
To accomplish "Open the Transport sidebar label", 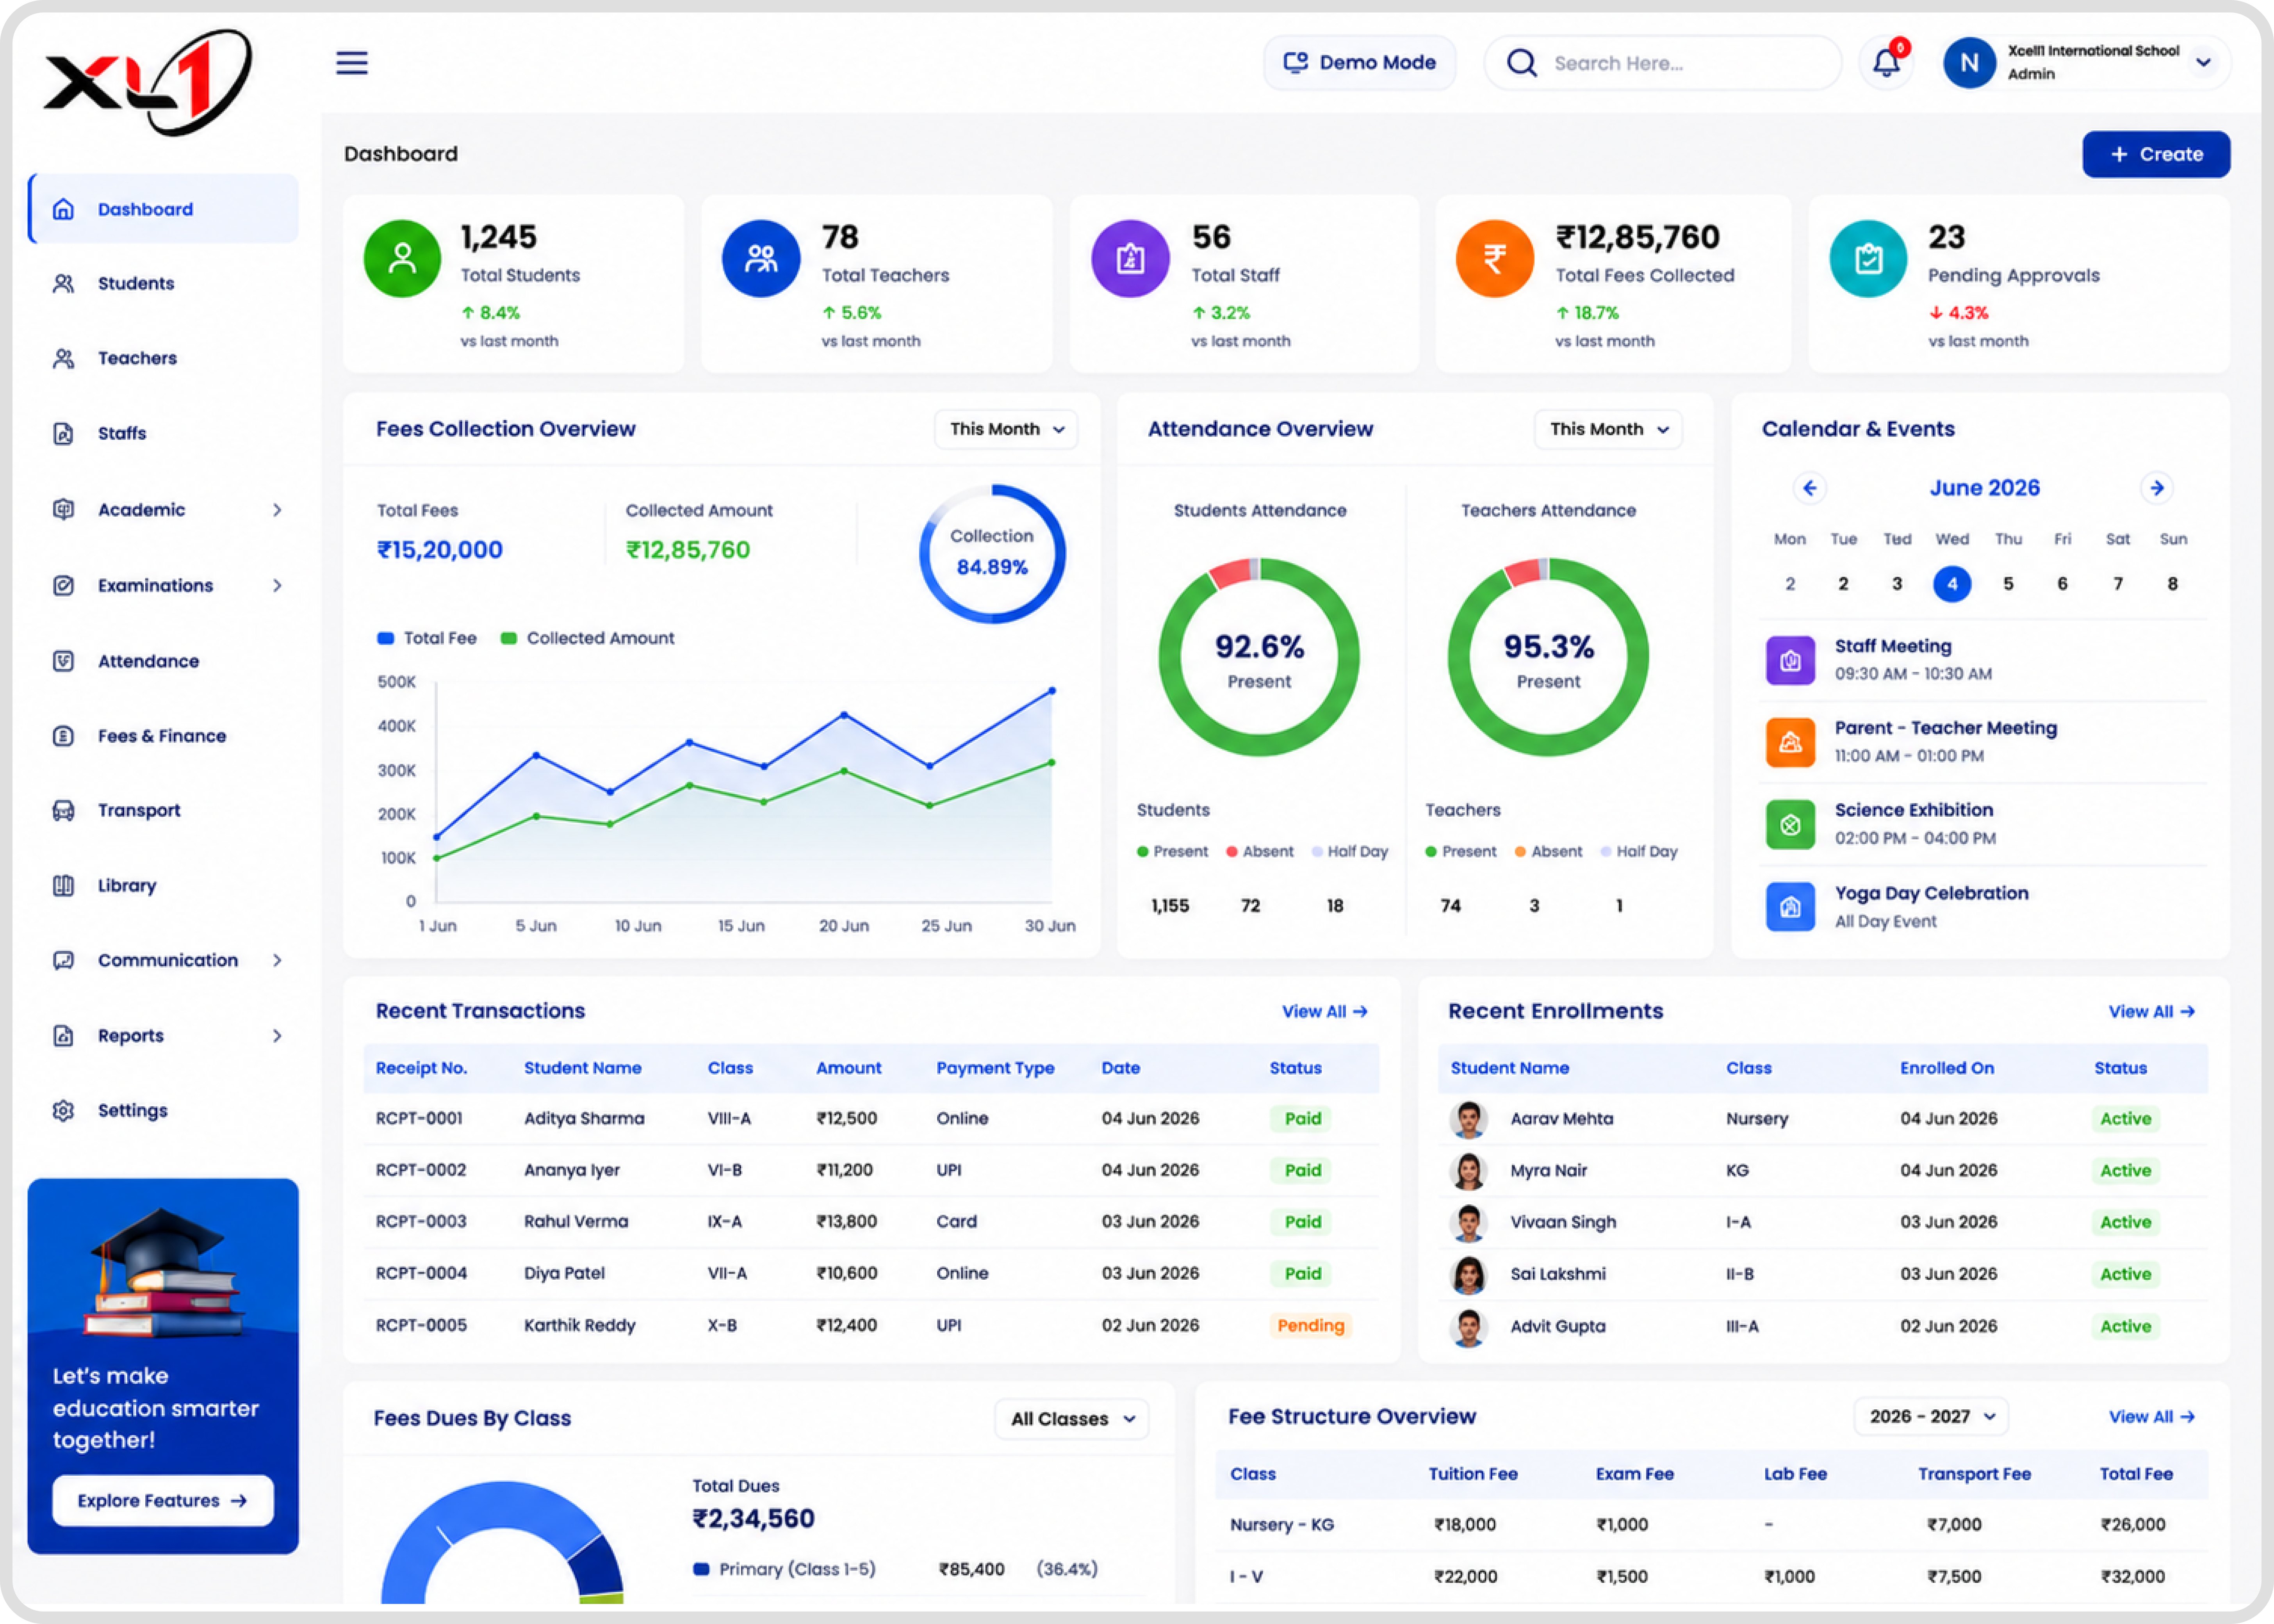I will pyautogui.click(x=139, y=810).
